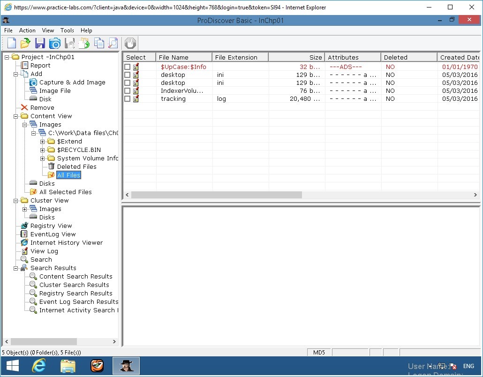Expand System Volume Info folder
The image size is (483, 377).
[43, 158]
